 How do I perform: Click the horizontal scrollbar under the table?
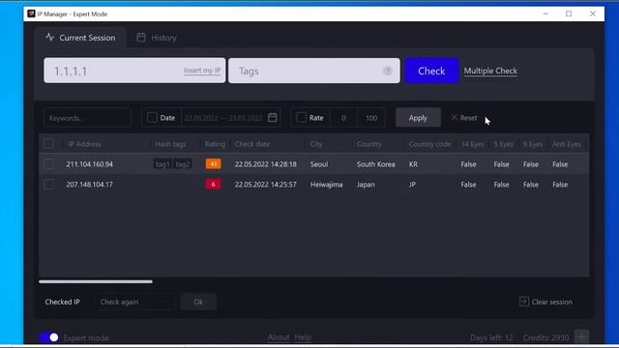pyautogui.click(x=96, y=281)
